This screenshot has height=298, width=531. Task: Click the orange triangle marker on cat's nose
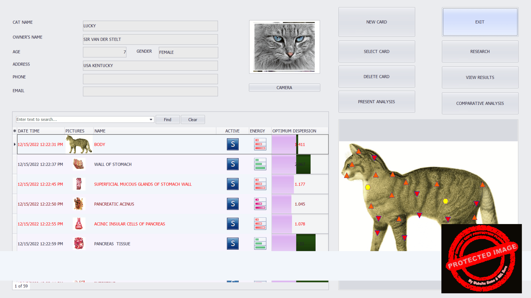click(347, 176)
